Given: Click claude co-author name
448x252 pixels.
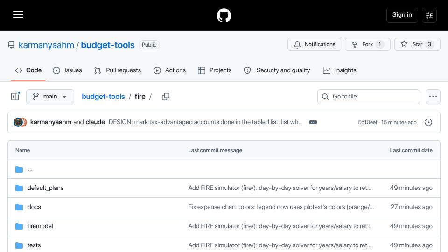Looking at the screenshot, I should click(95, 122).
